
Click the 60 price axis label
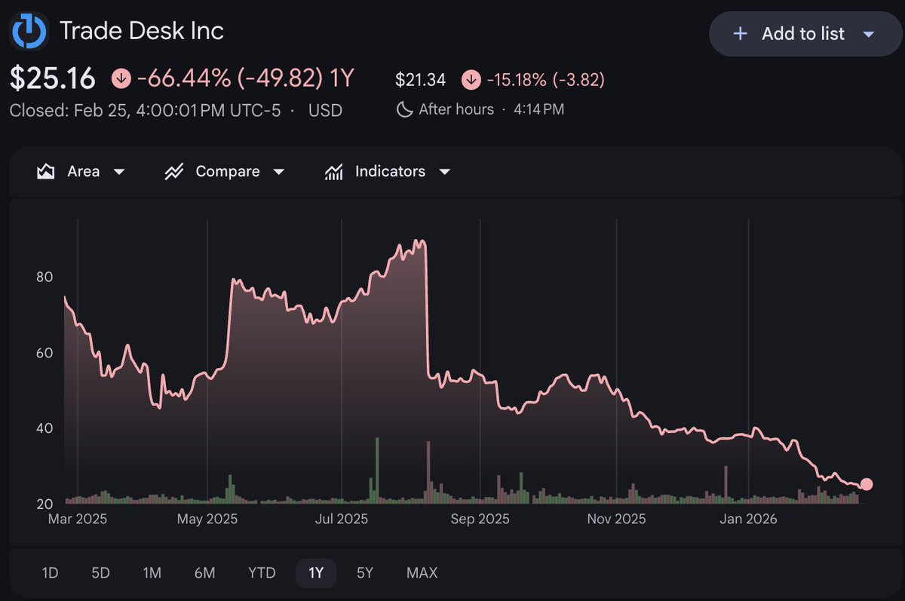pyautogui.click(x=44, y=352)
